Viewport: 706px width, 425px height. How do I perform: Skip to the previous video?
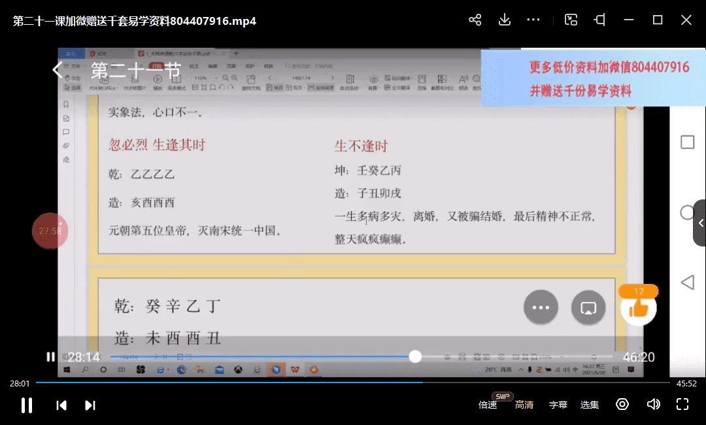tap(61, 405)
